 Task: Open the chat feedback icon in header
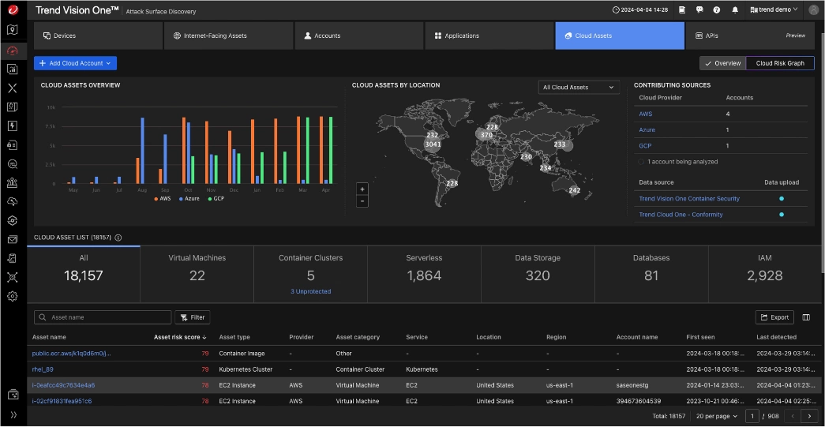point(699,9)
